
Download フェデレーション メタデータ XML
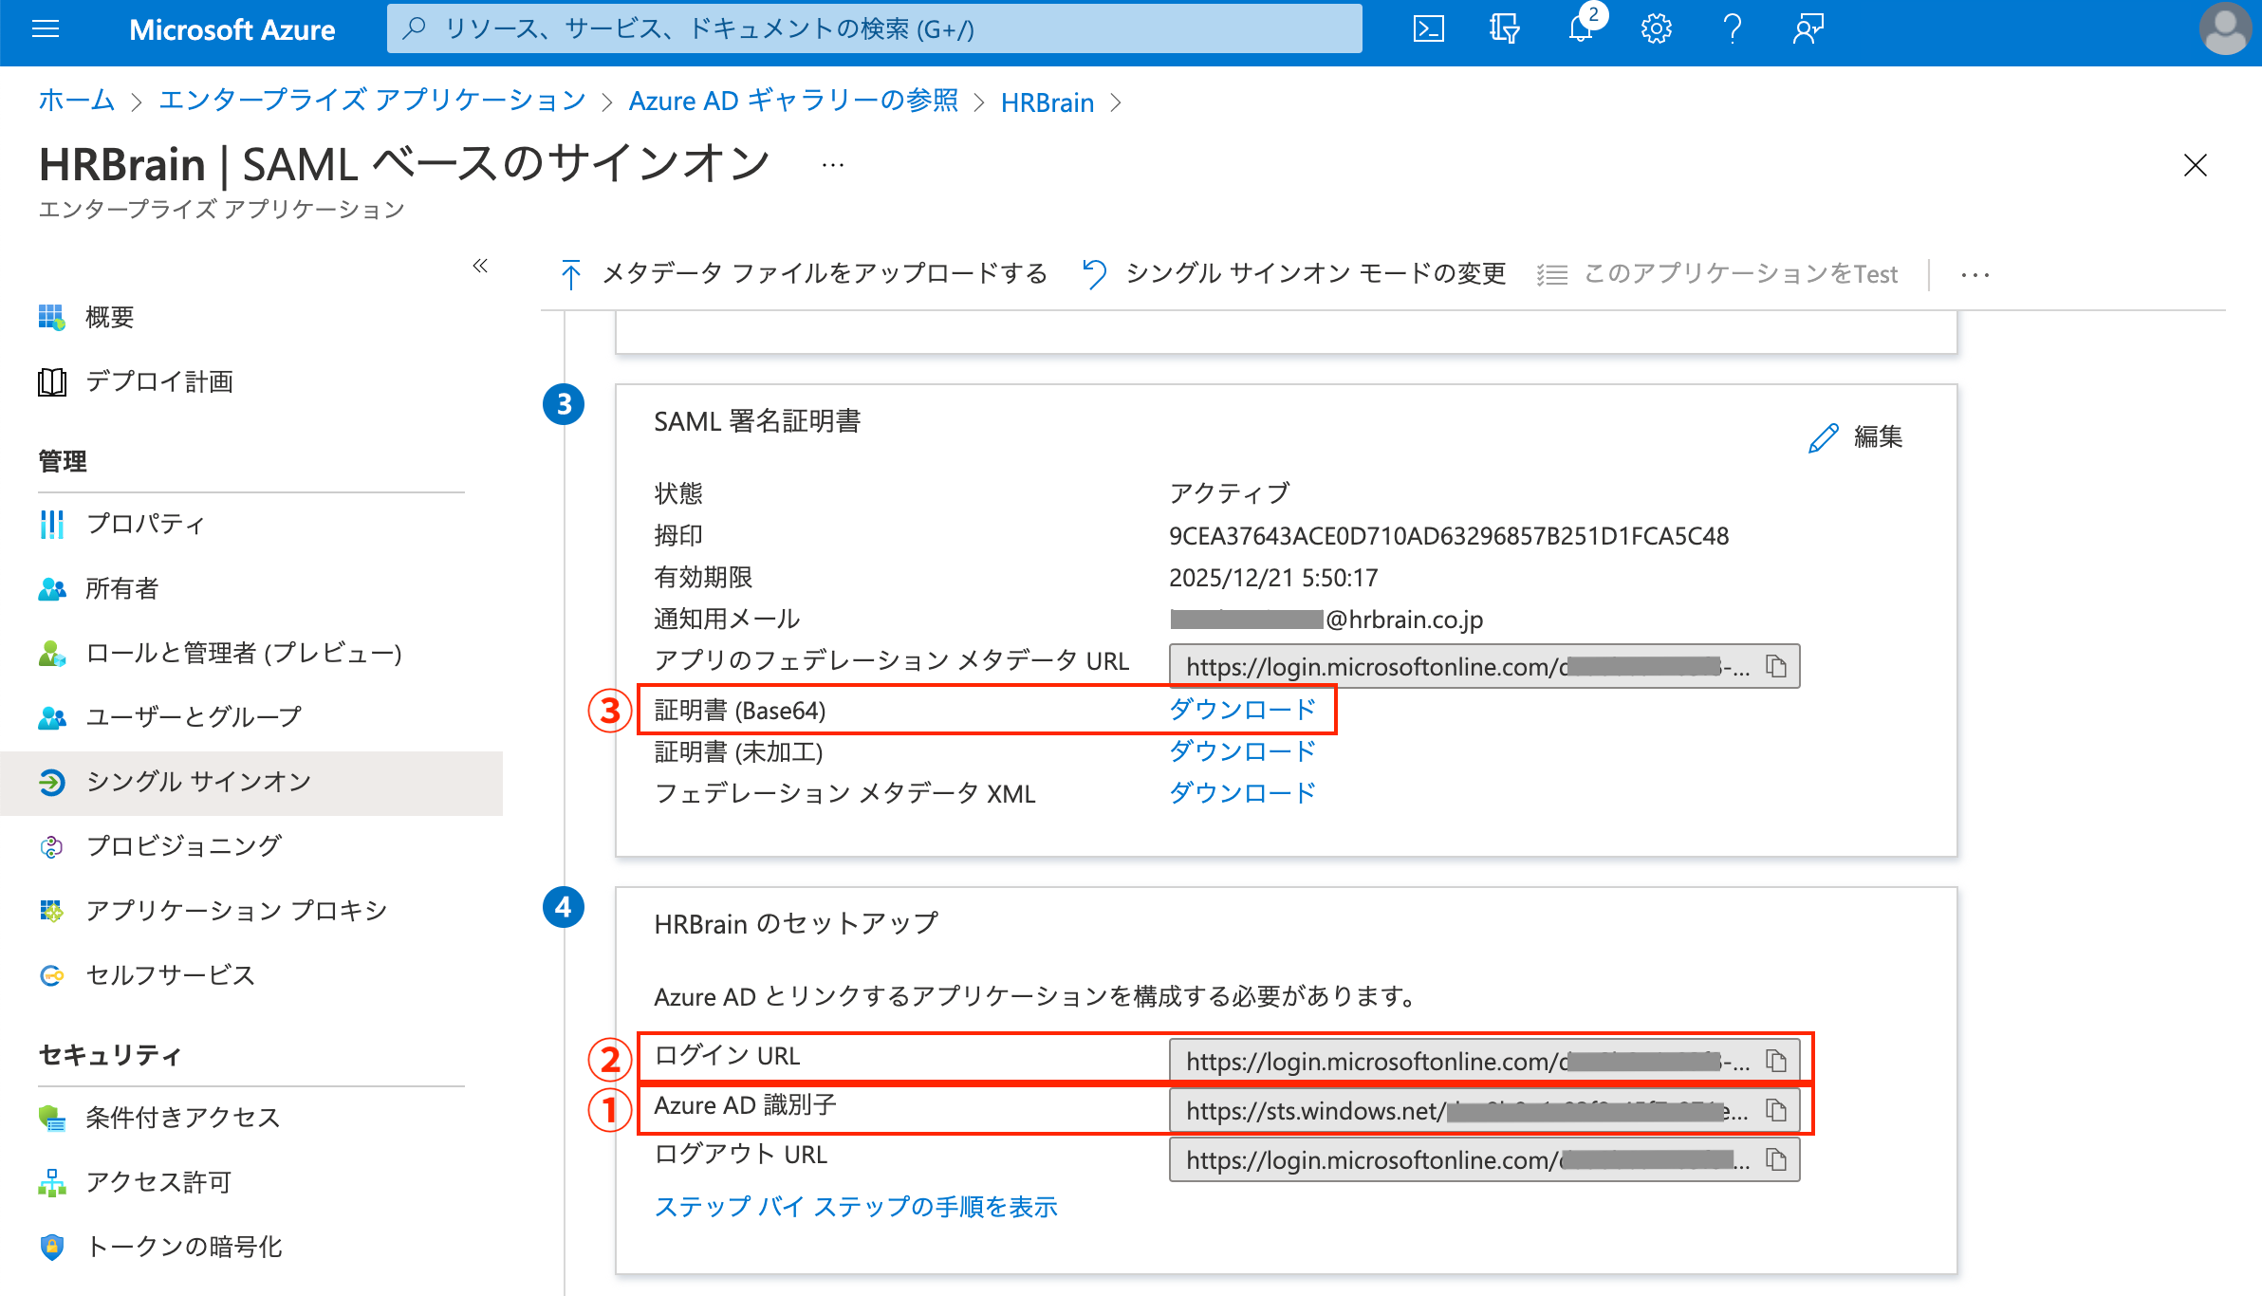[1242, 793]
